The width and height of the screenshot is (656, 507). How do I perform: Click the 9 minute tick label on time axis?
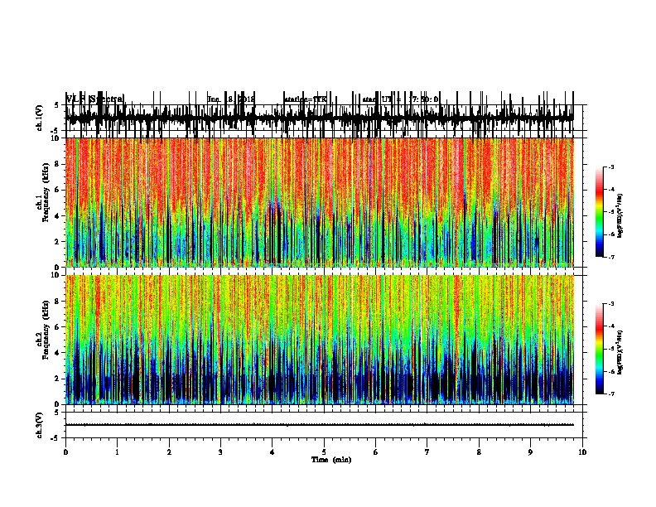pos(530,451)
